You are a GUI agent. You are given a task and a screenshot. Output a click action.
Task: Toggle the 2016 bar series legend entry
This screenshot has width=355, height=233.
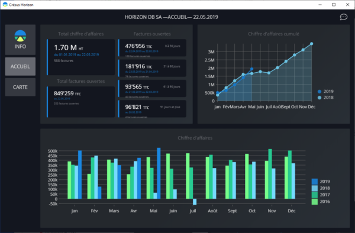[321, 202]
